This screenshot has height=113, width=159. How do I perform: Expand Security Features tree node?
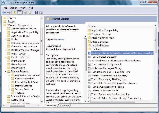click(x=9, y=89)
